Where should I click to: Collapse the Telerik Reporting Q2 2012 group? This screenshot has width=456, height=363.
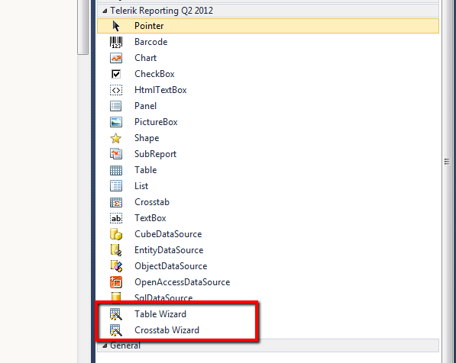coord(105,11)
